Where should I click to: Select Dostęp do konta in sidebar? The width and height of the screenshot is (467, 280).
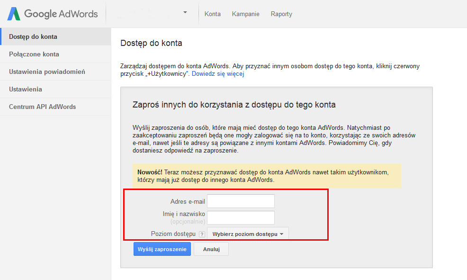pyautogui.click(x=55, y=36)
